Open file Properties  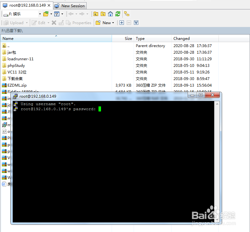pos(78,23)
